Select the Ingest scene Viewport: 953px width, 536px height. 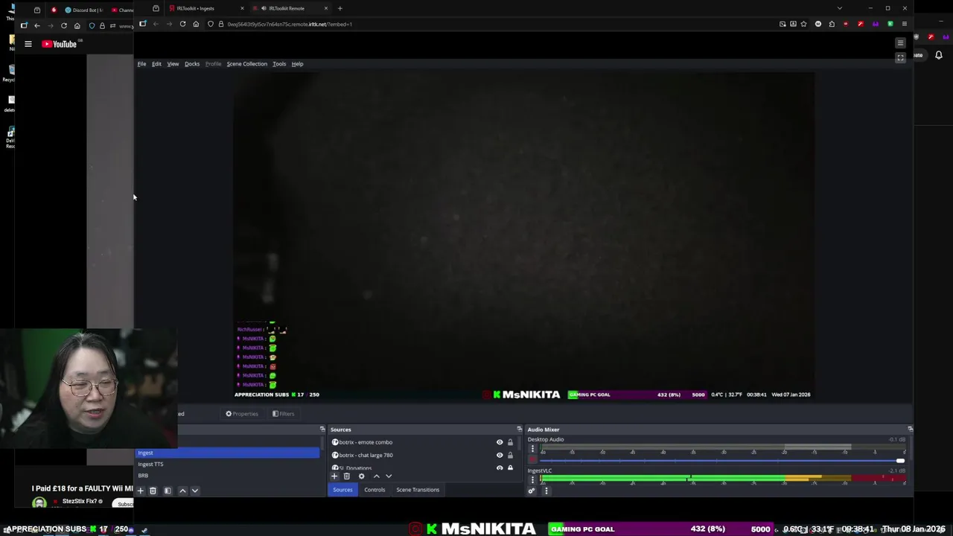(227, 453)
